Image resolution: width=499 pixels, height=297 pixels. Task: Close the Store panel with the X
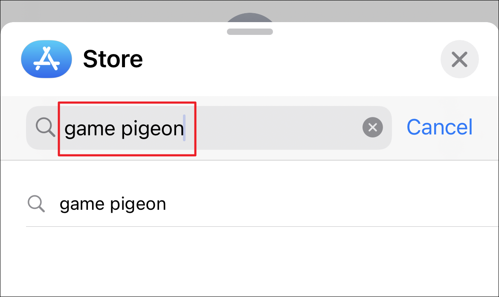click(459, 59)
